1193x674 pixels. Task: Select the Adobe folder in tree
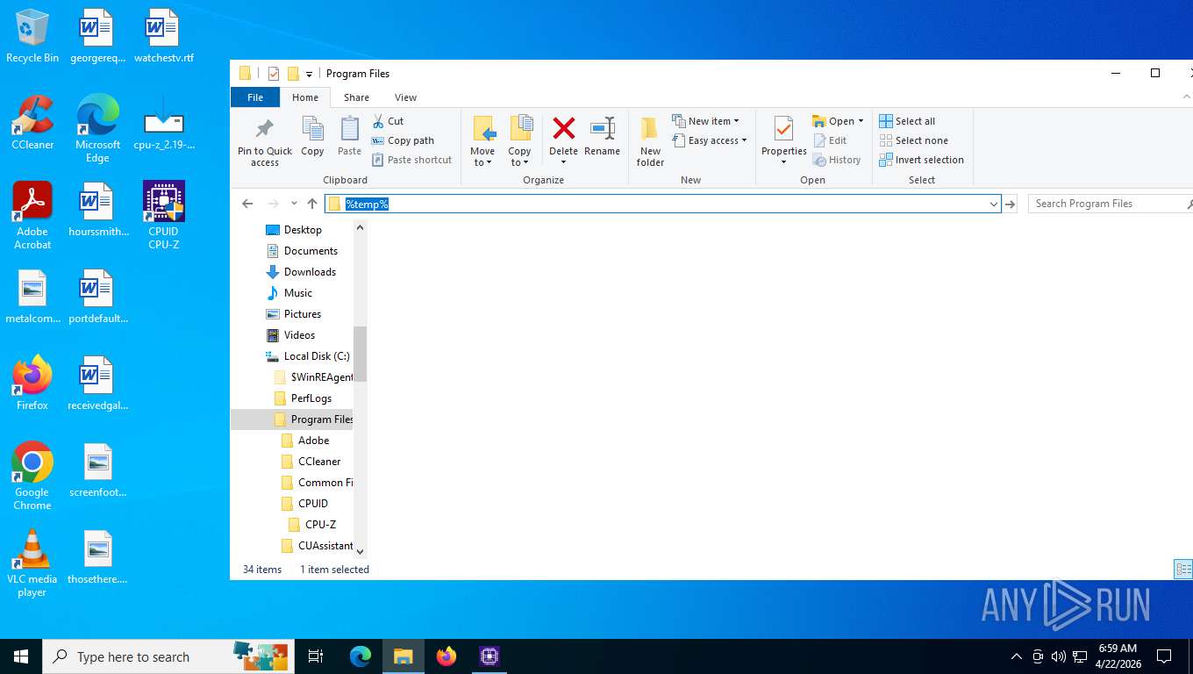313,441
